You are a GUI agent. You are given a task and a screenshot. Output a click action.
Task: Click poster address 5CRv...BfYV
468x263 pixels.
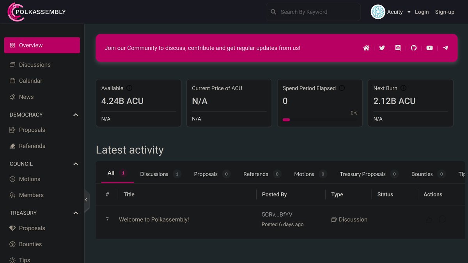point(277,215)
